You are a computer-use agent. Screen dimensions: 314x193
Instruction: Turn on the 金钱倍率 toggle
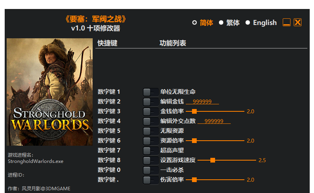click(151, 112)
